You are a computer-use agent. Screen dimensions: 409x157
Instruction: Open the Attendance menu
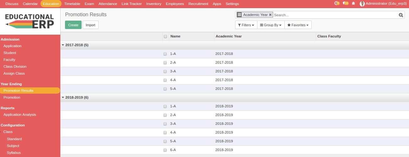click(x=108, y=4)
